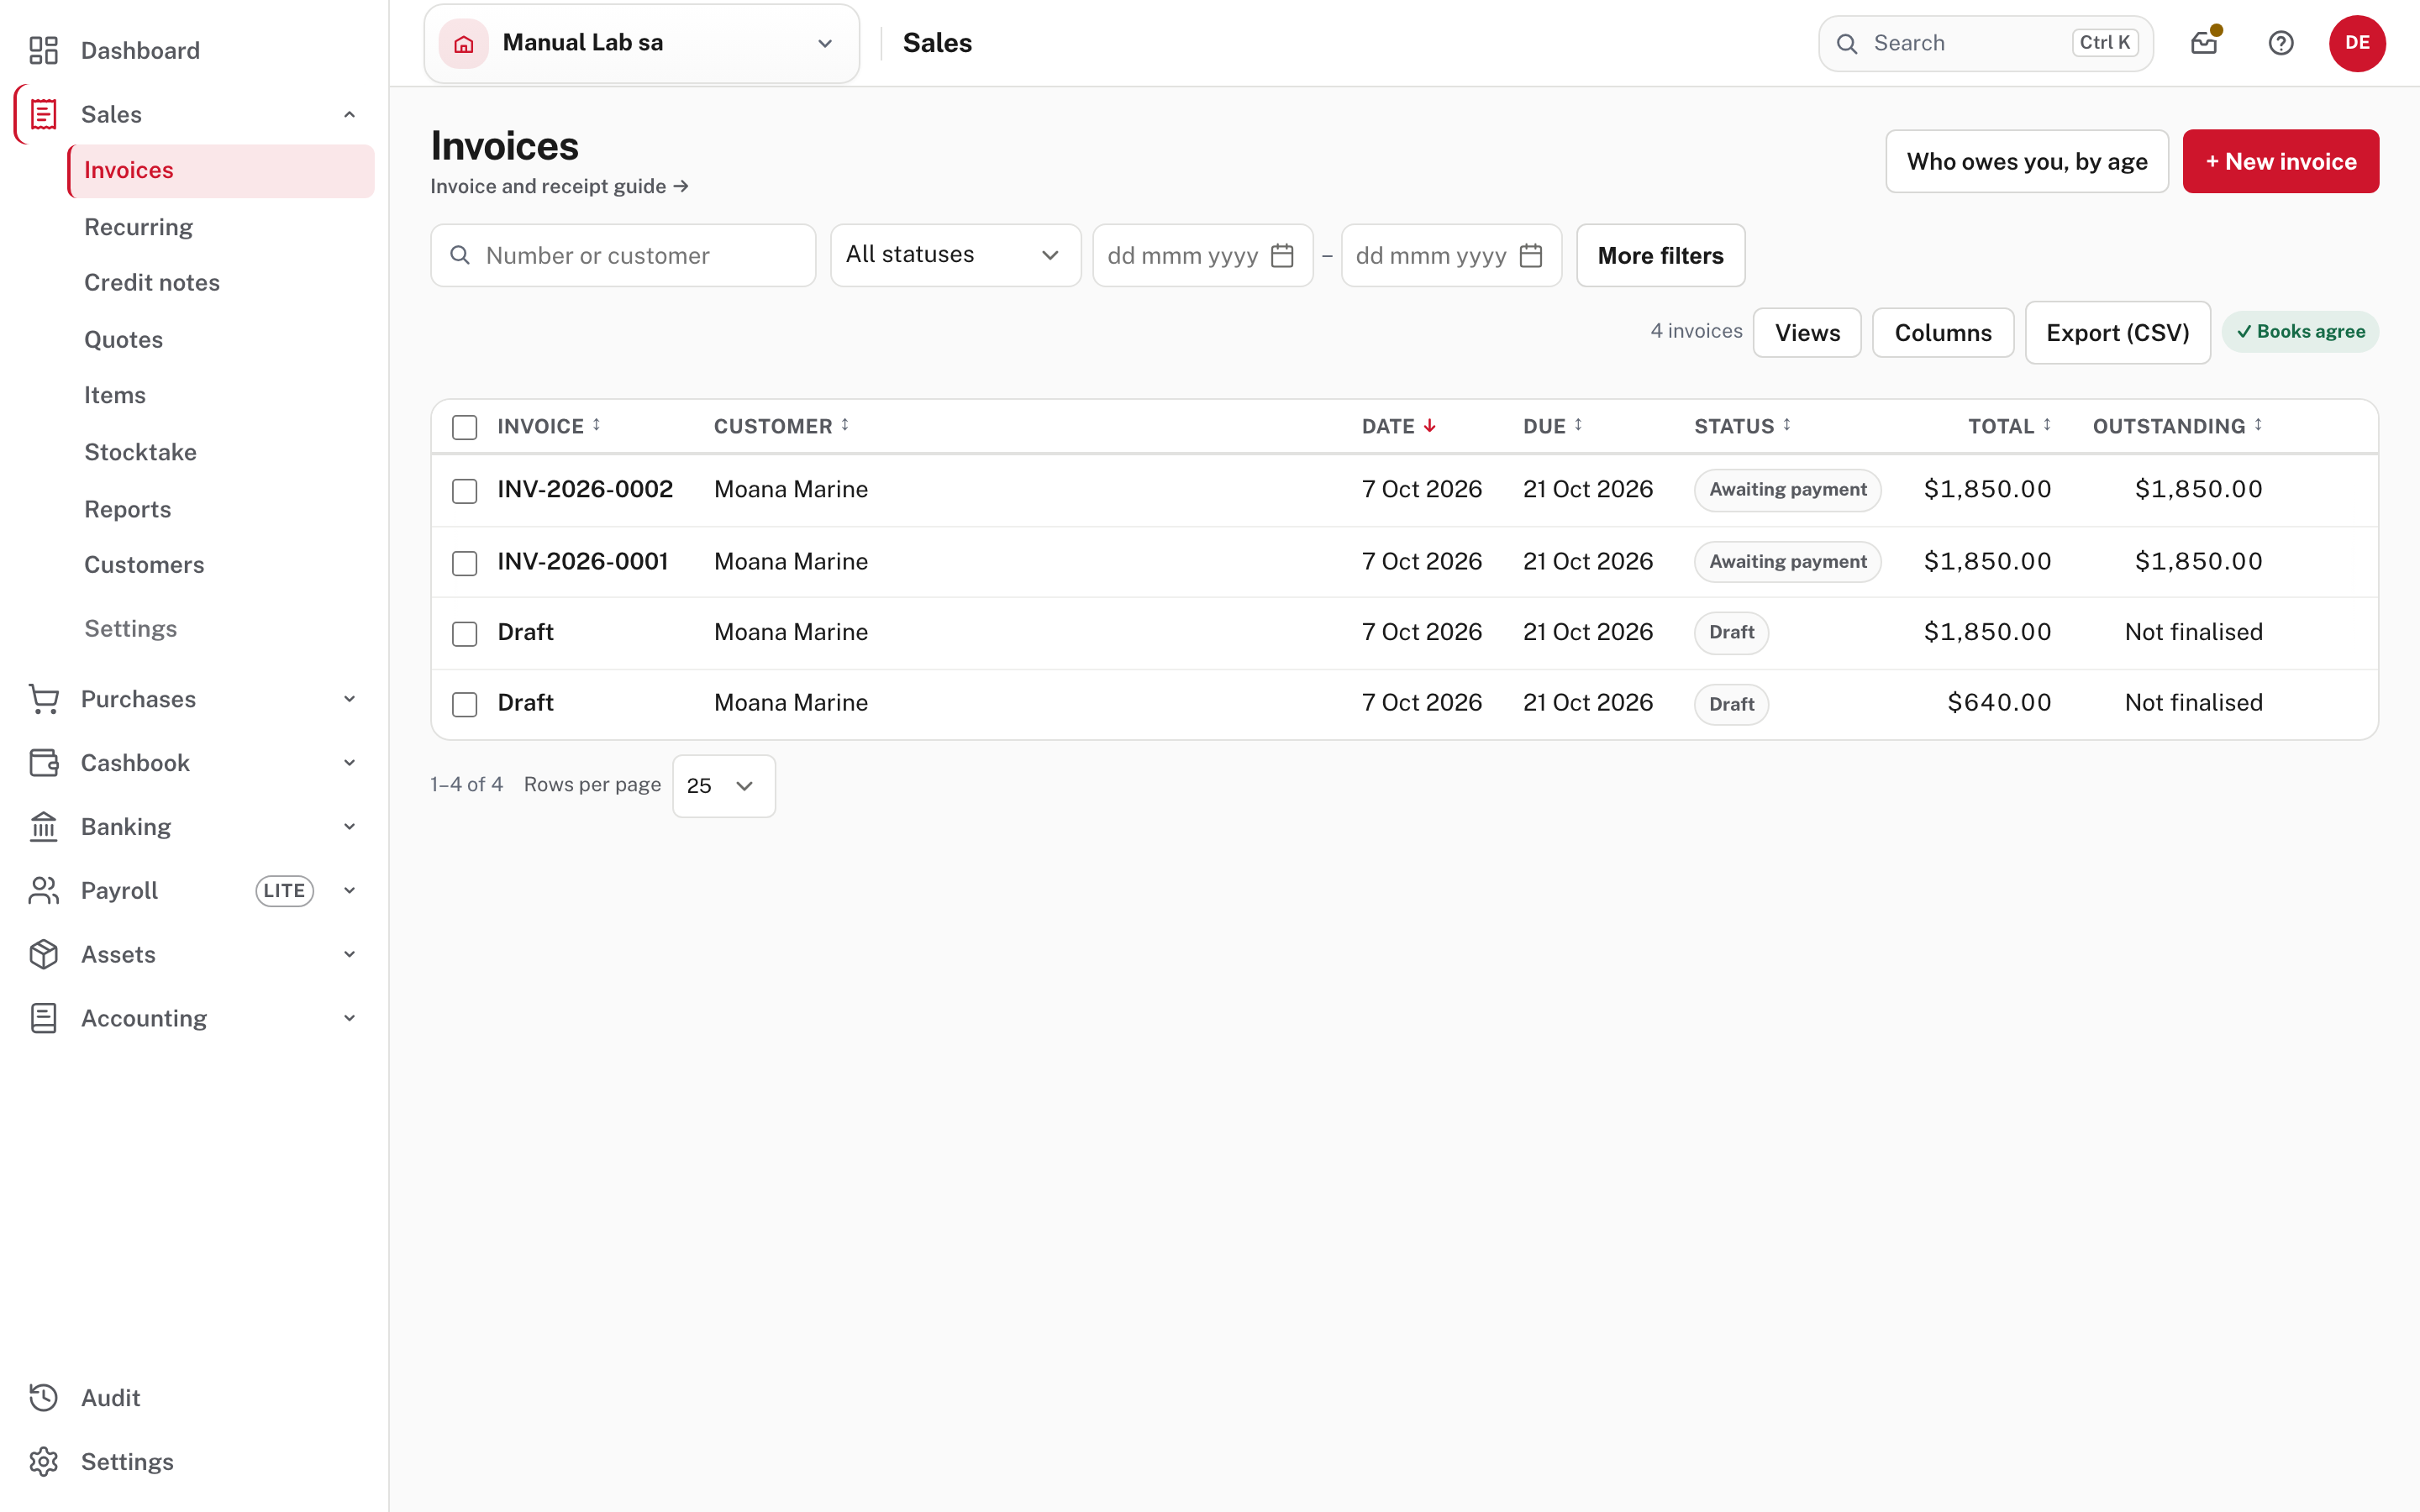Tick the checkbox for INV-2026-0001

(465, 563)
